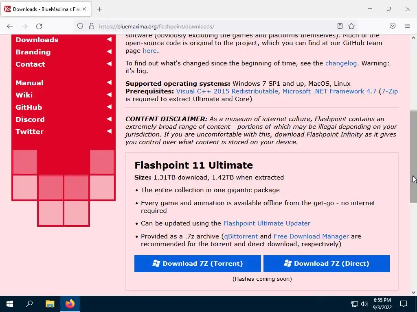Open Visual C++ 2015 Redistributable link

click(x=227, y=91)
